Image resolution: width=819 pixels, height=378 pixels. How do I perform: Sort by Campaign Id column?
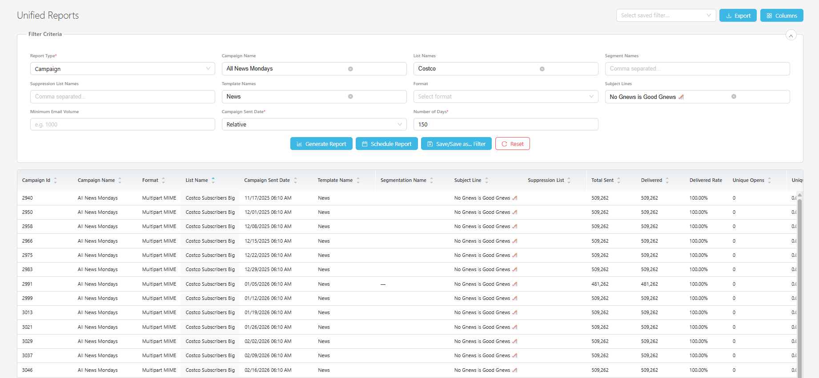pyautogui.click(x=55, y=180)
